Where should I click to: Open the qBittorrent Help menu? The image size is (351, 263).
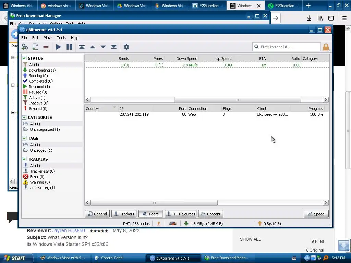tap(74, 38)
